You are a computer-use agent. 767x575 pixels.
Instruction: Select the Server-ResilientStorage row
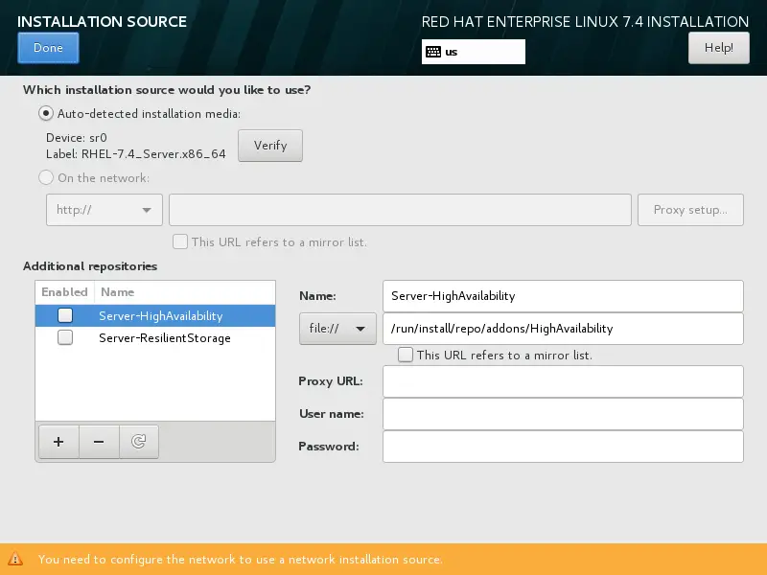click(155, 338)
